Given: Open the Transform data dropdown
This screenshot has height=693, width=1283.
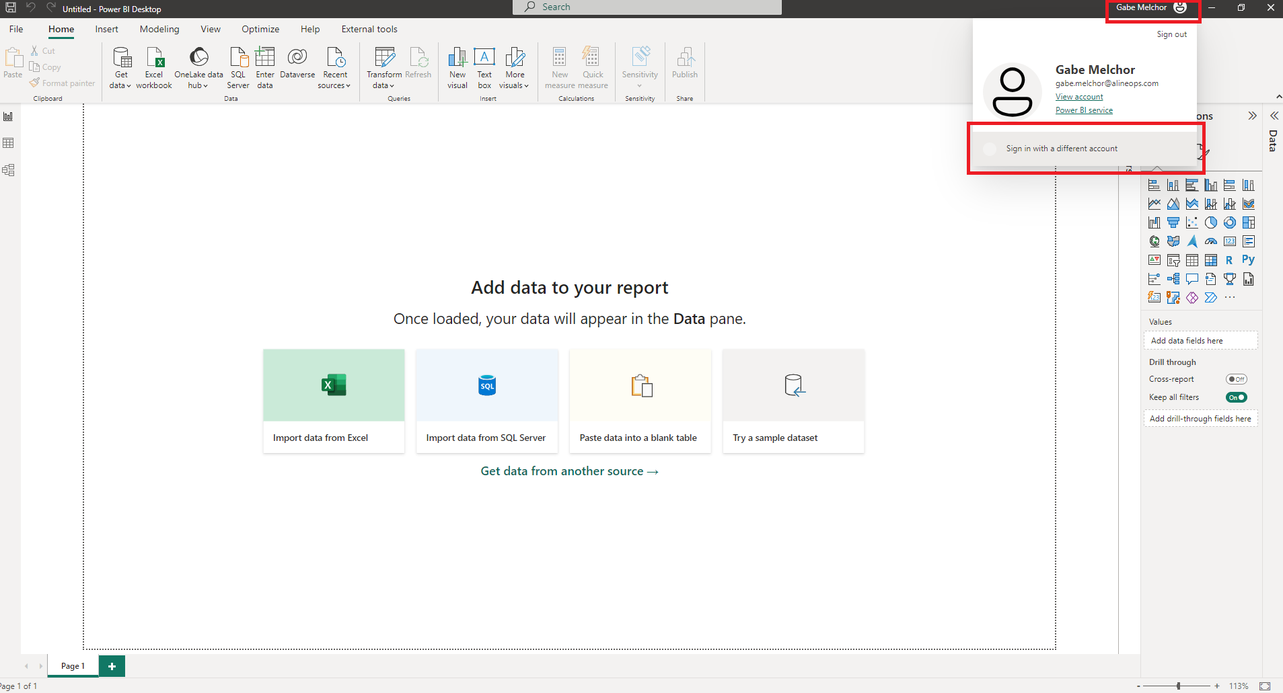Looking at the screenshot, I should click(384, 68).
